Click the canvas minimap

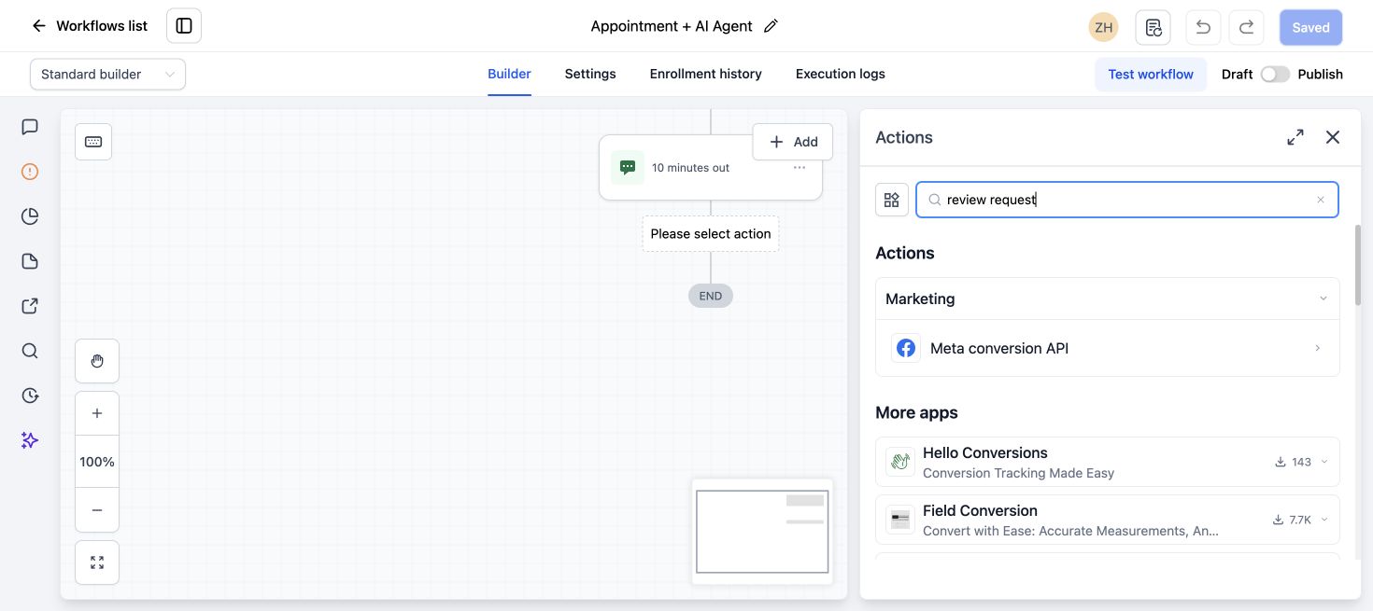762,532
